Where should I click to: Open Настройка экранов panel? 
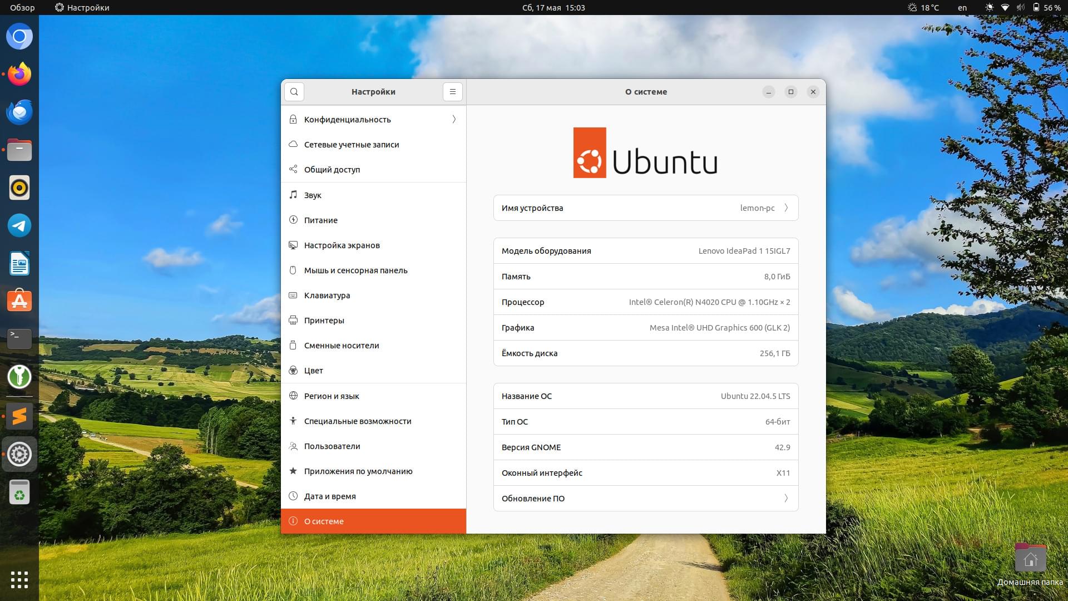(x=373, y=245)
